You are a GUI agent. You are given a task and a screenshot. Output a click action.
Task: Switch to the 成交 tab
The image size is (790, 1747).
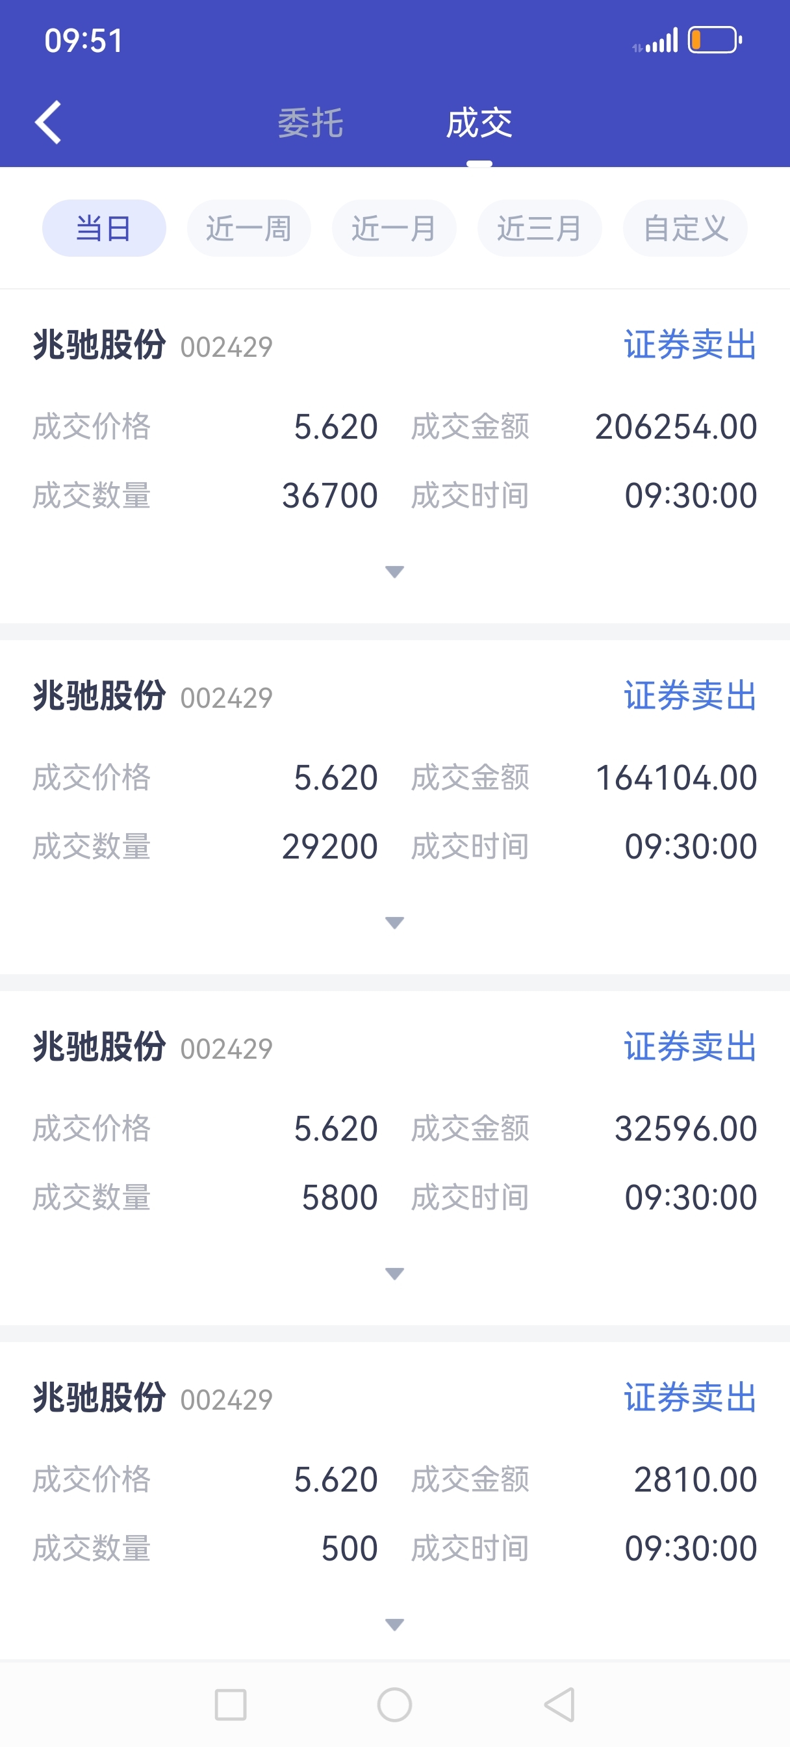tap(479, 123)
